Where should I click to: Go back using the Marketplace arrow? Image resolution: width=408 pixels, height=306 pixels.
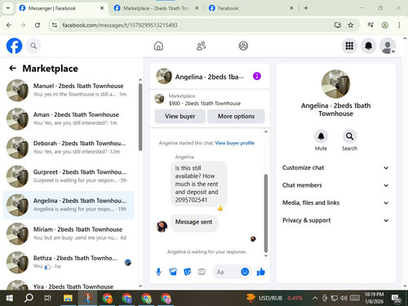[12, 69]
